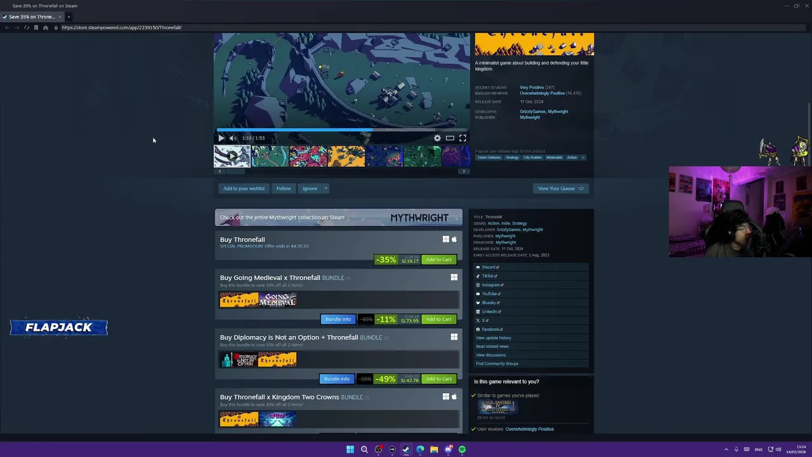Screen dimensions: 812x457
Task: Open the Instagram external link
Action: [x=490, y=285]
